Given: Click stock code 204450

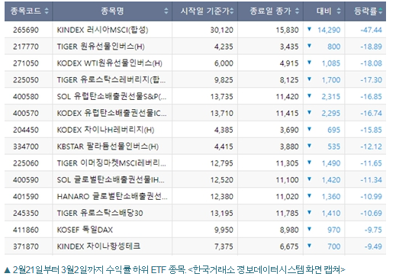Looking at the screenshot, I should coord(26,130).
